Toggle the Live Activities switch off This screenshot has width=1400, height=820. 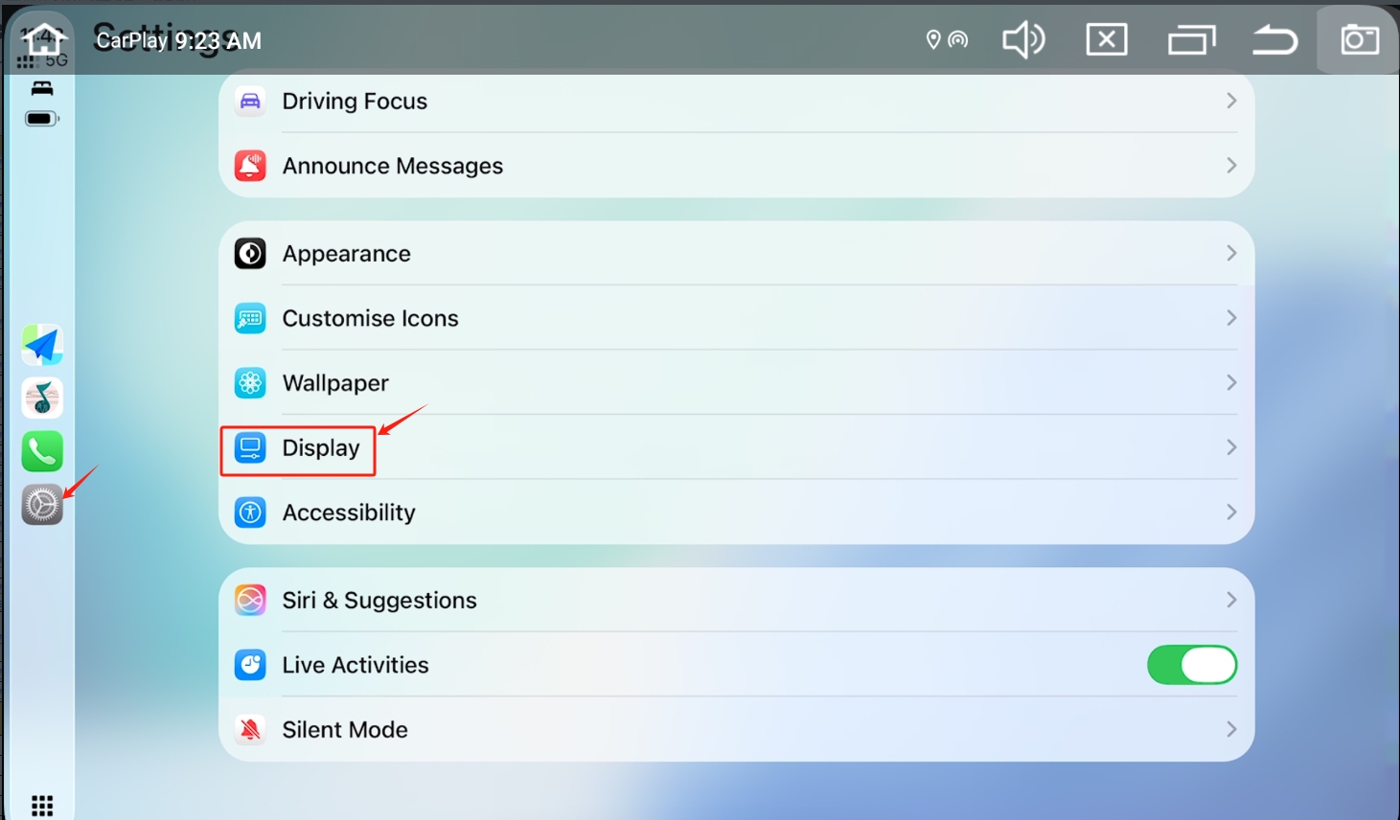pos(1192,665)
